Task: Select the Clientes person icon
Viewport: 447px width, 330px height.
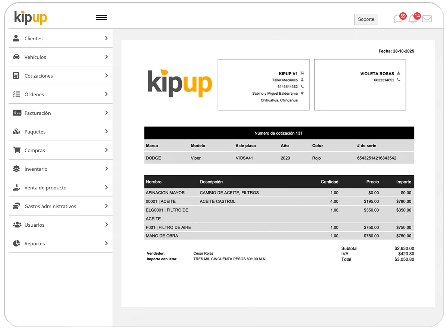Action: tap(16, 38)
